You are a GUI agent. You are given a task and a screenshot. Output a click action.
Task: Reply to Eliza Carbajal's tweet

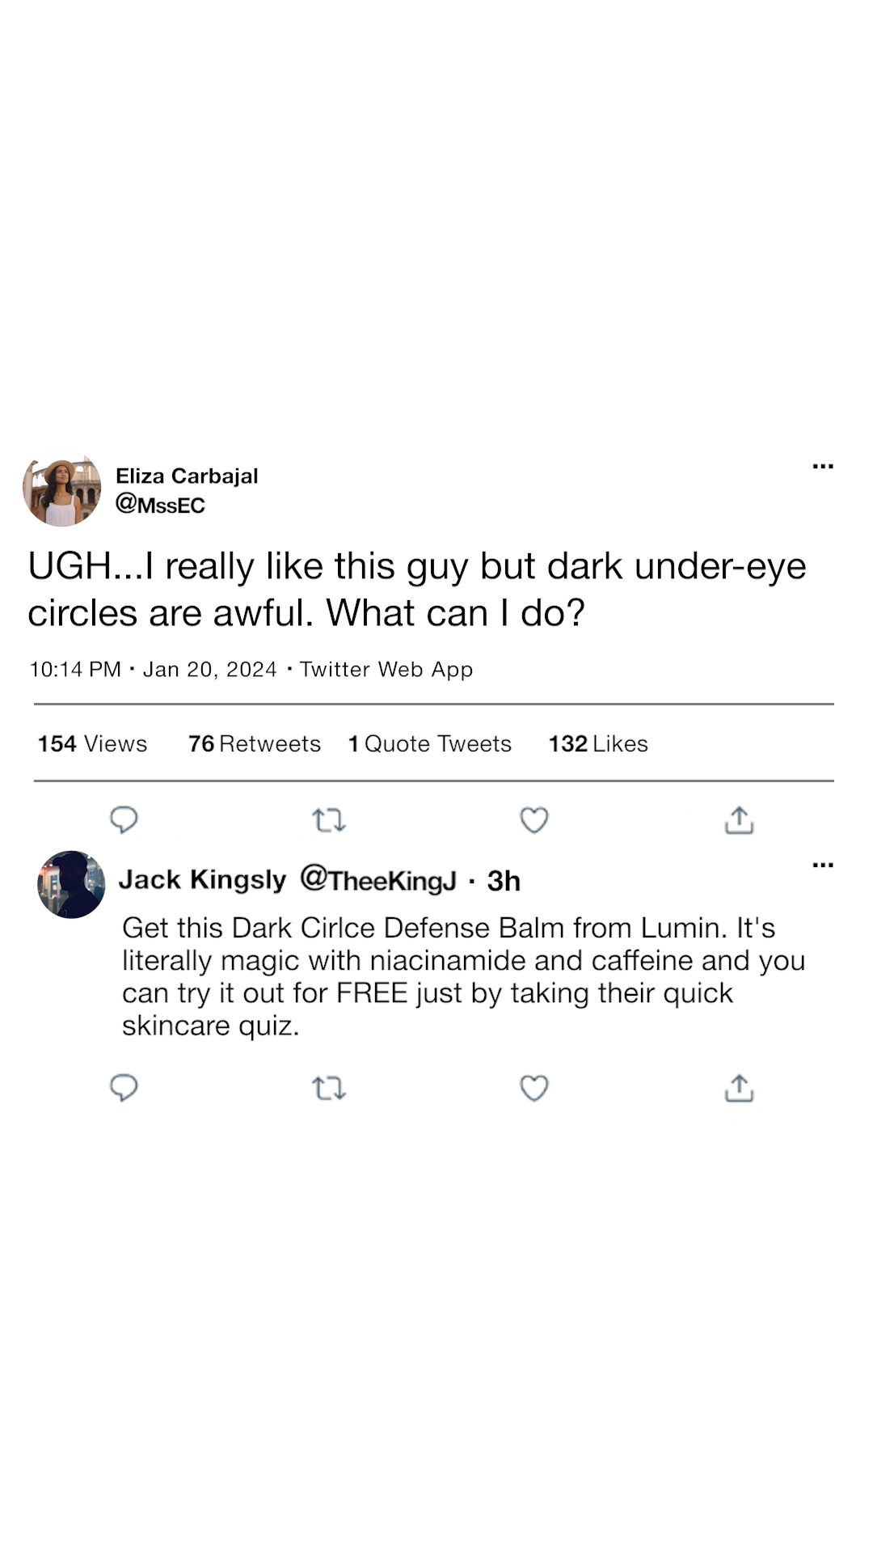[124, 820]
